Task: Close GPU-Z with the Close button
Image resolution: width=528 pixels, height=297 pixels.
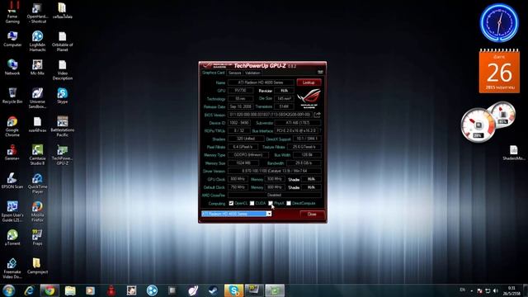Action: 312,214
